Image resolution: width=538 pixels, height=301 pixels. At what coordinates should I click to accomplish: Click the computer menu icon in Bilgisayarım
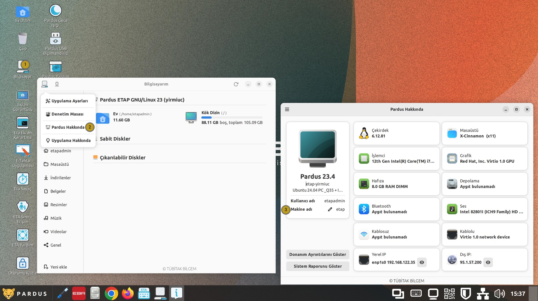[x=45, y=84]
